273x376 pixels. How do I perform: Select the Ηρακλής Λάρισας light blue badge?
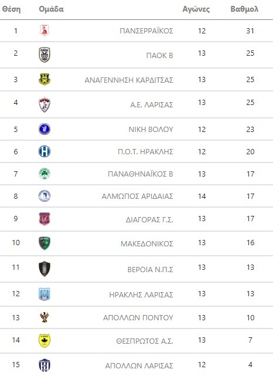click(45, 294)
